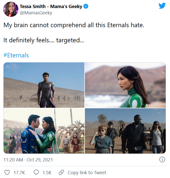Open photo of woman in green profile
This screenshot has height=178, width=170.
click(x=125, y=85)
